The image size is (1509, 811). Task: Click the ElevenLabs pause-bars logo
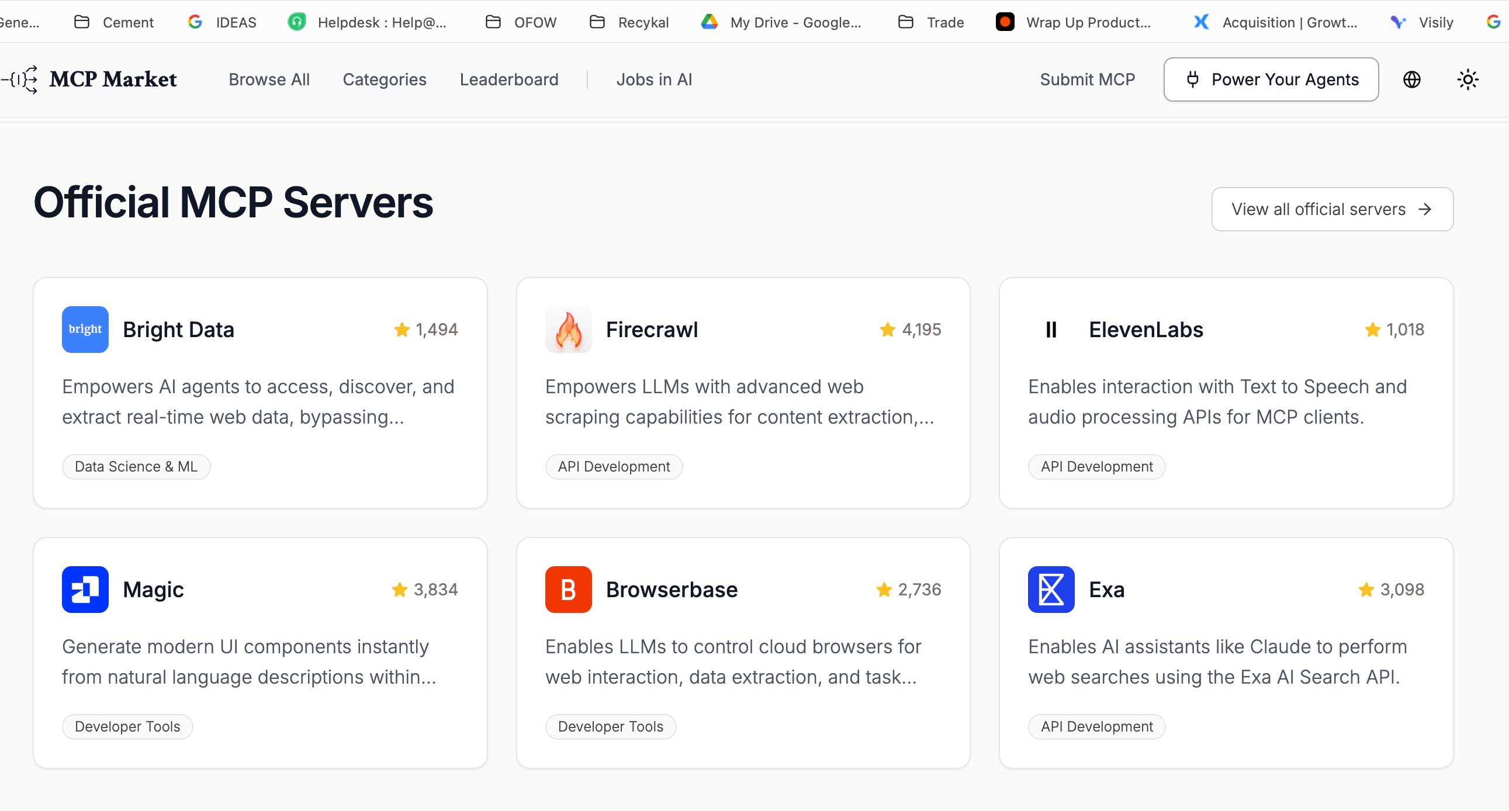(x=1051, y=329)
